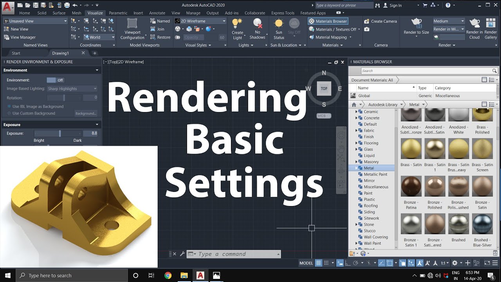Click Autodesk Library in the breadcrumb

click(x=383, y=105)
